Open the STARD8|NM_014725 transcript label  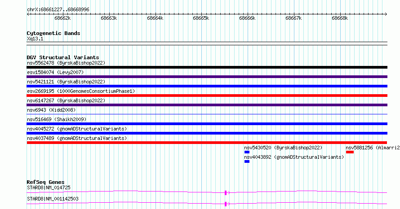tap(49, 187)
